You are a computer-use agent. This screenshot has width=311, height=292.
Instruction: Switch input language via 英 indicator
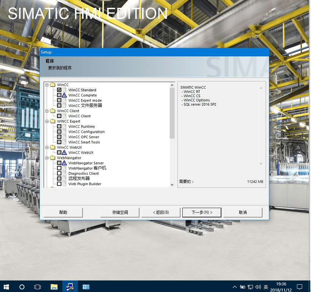pyautogui.click(x=266, y=287)
